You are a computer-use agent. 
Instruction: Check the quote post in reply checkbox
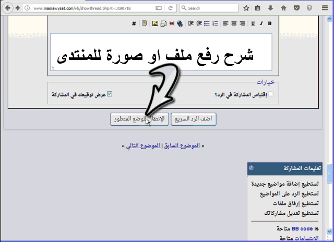(x=269, y=94)
